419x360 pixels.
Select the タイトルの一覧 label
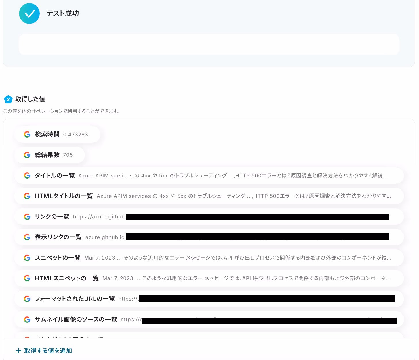pos(55,175)
